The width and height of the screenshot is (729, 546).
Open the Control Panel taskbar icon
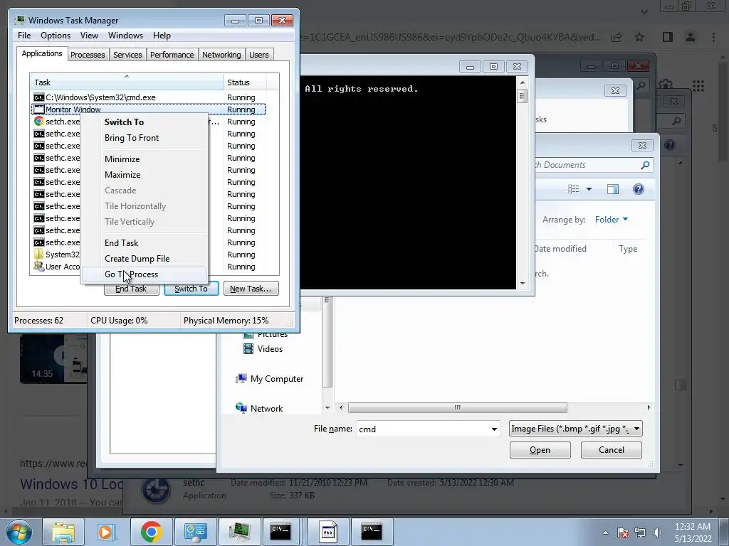coord(195,532)
